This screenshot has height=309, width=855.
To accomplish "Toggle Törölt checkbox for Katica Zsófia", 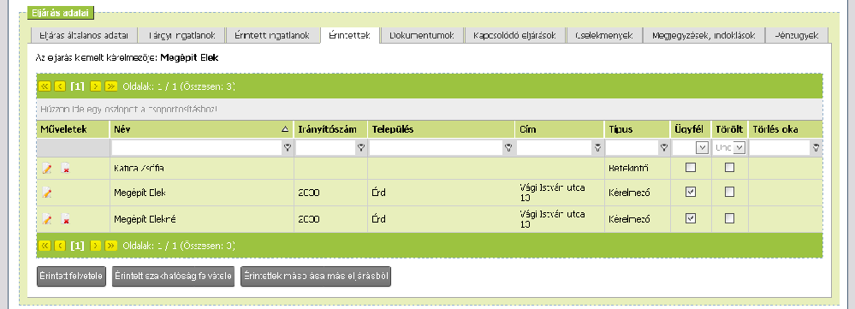I will coord(729,168).
